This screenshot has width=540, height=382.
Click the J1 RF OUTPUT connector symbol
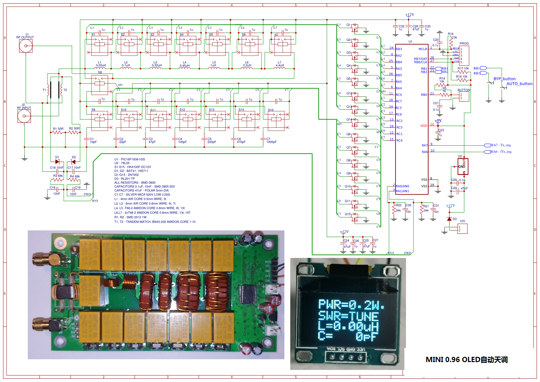pos(26,46)
